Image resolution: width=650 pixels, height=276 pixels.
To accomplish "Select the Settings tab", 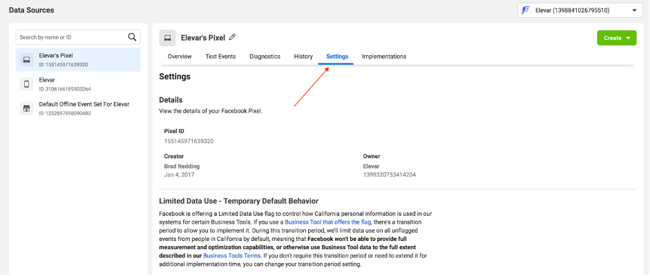I will coord(337,57).
